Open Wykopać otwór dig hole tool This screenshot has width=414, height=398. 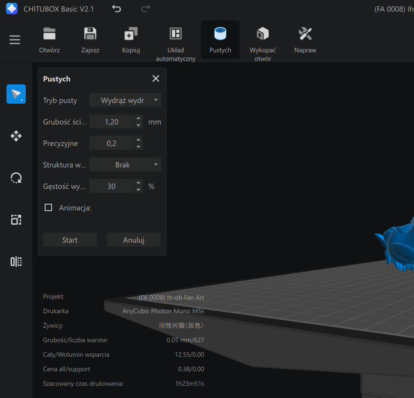click(263, 43)
